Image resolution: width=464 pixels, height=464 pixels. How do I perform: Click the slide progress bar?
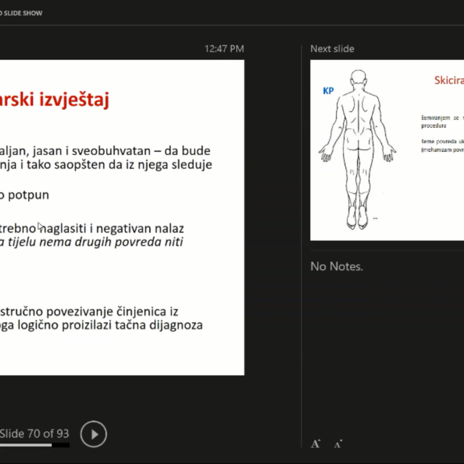(35, 445)
